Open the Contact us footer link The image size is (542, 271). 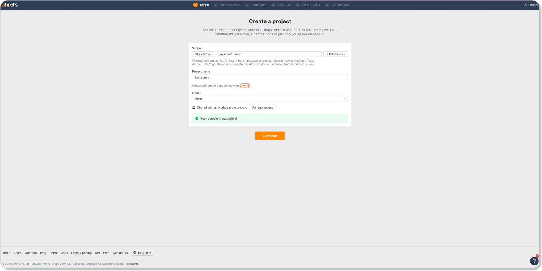point(120,253)
